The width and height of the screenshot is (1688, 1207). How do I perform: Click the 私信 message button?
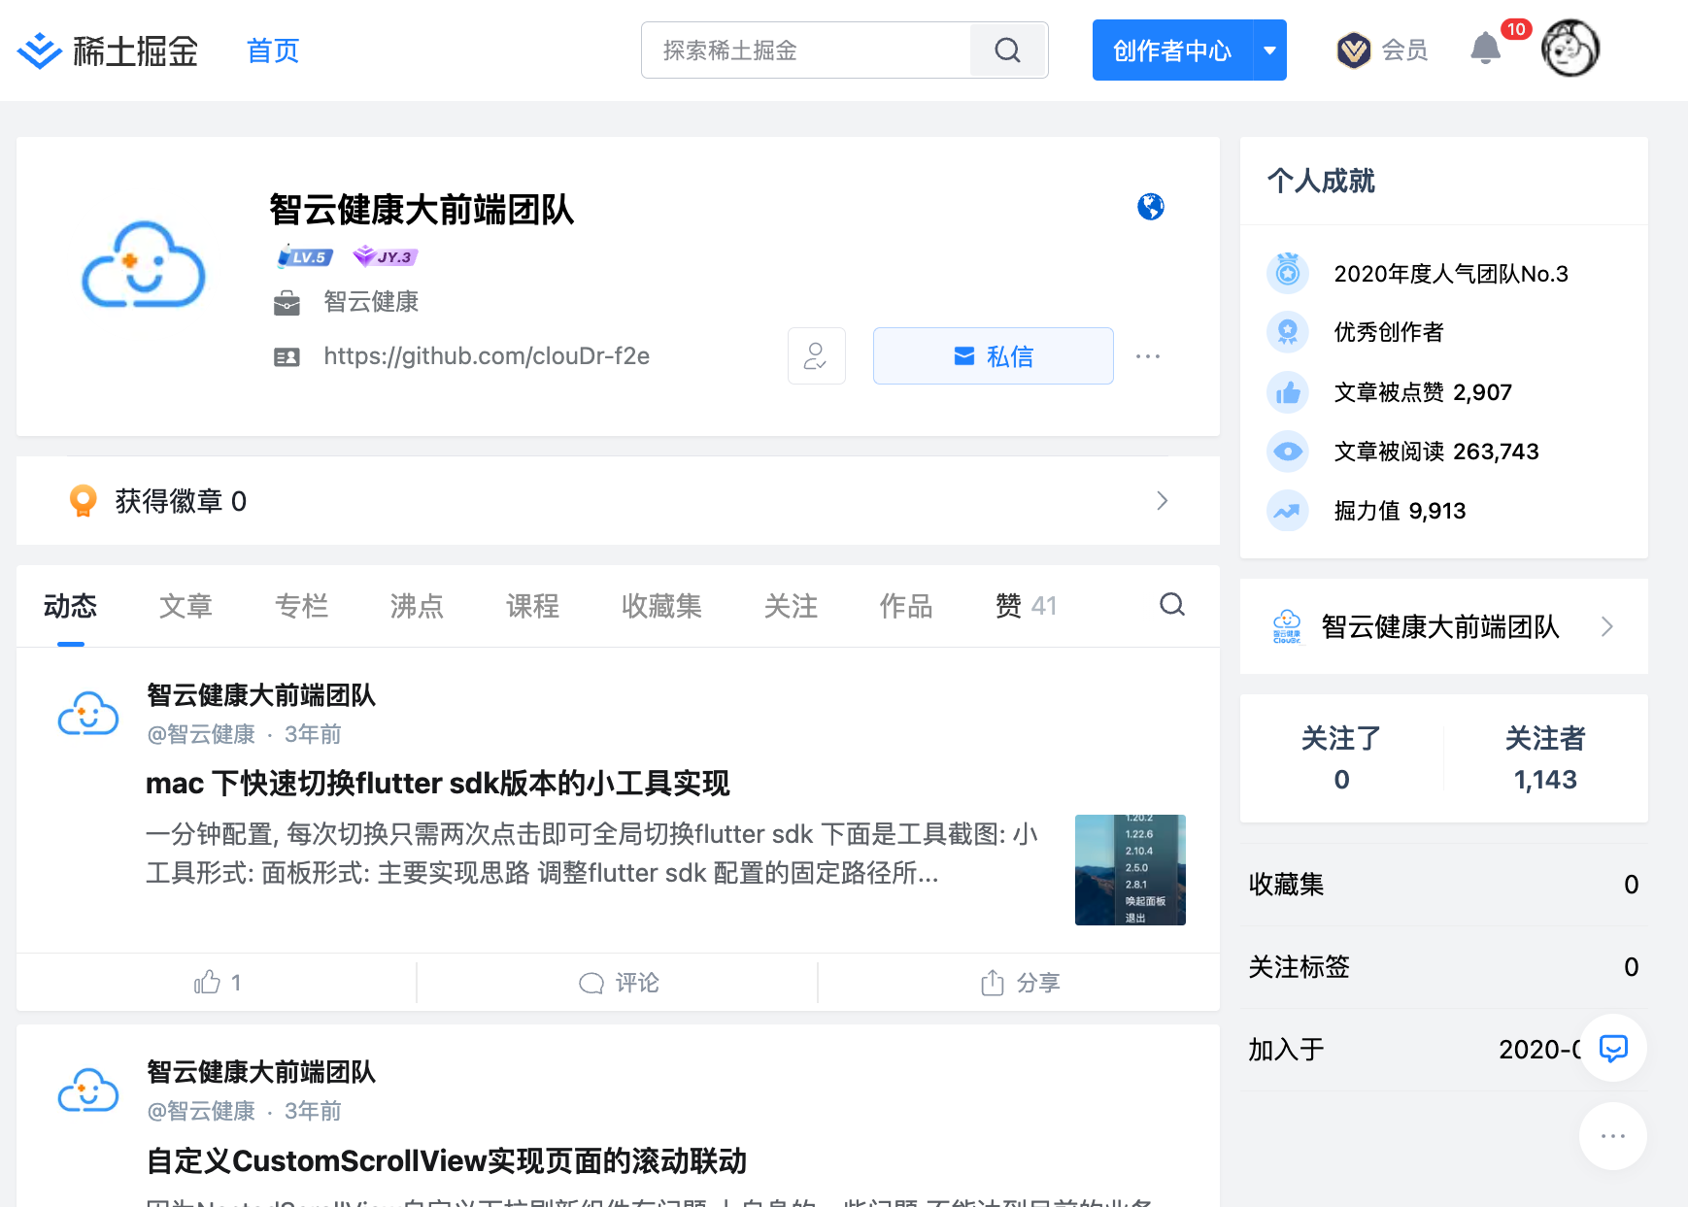pyautogui.click(x=993, y=356)
